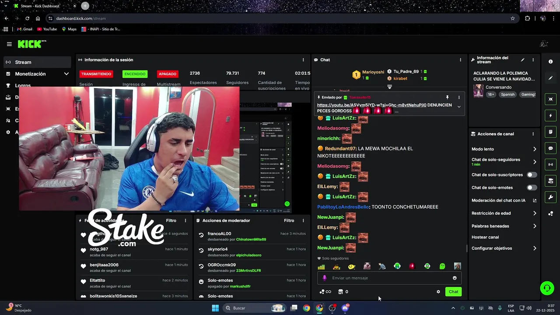Click the Kick logo in the header
The image size is (560, 315).
[31, 44]
